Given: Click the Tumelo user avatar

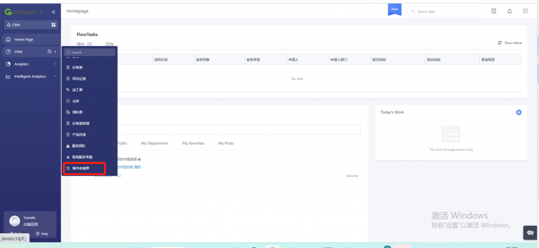Looking at the screenshot, I should pos(14,221).
